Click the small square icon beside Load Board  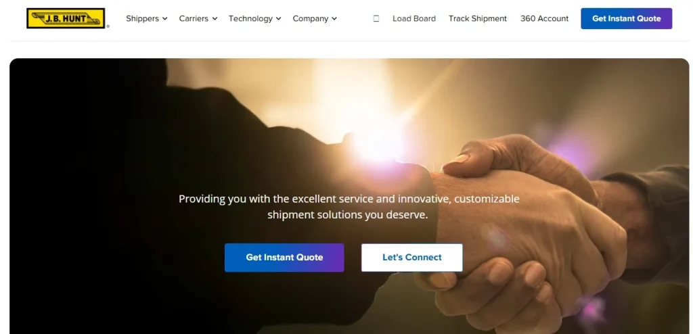click(376, 18)
